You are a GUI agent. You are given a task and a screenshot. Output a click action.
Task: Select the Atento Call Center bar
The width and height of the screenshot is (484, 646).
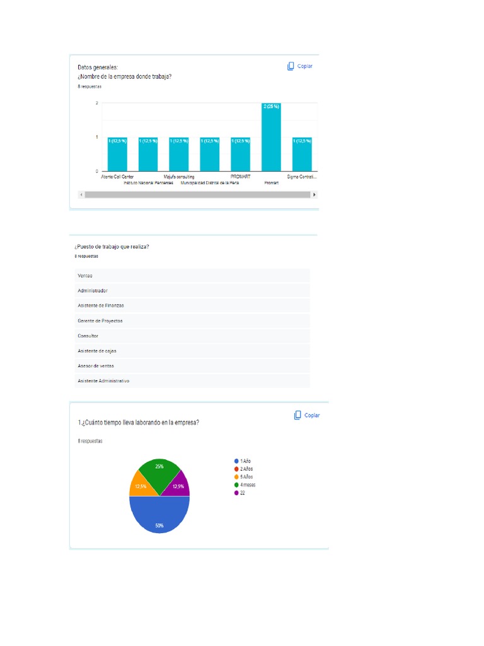coord(117,155)
